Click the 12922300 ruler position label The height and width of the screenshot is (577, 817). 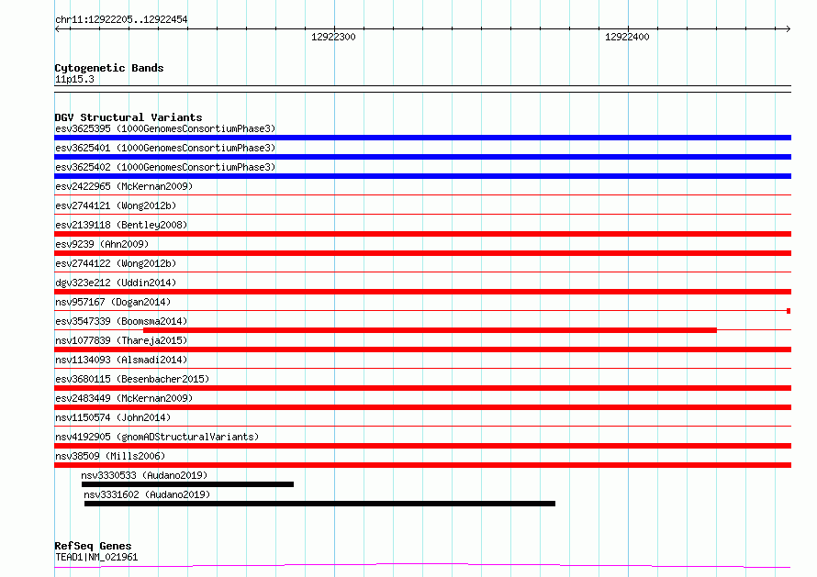pyautogui.click(x=333, y=37)
